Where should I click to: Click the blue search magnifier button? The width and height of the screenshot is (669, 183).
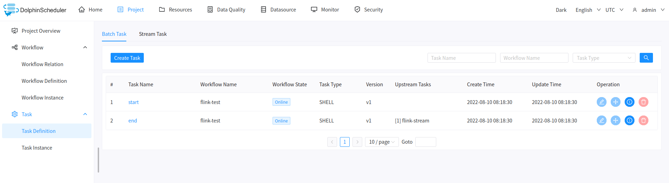pyautogui.click(x=646, y=58)
